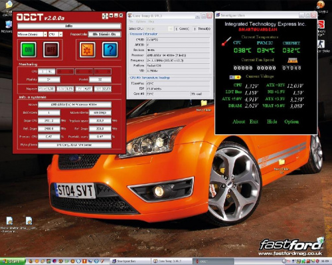Switch to OCCT via its taskbar button

pyautogui.click(x=213, y=261)
